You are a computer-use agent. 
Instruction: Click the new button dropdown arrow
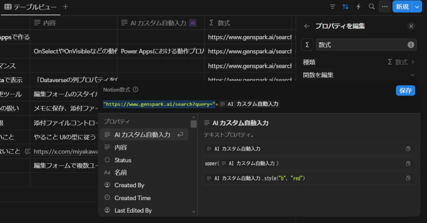(x=417, y=7)
